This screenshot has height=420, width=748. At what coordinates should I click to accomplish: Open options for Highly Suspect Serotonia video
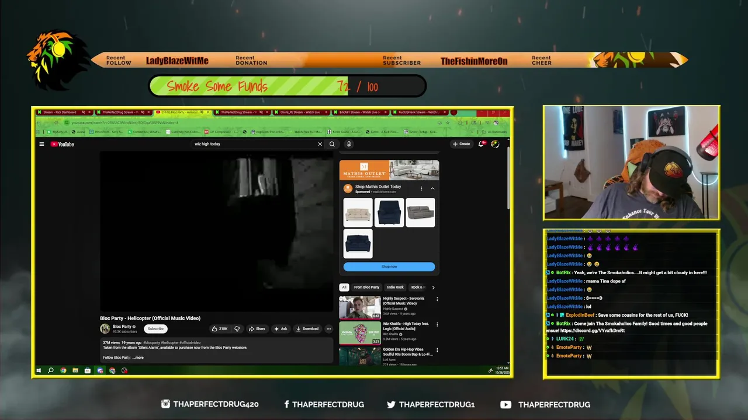coord(437,299)
